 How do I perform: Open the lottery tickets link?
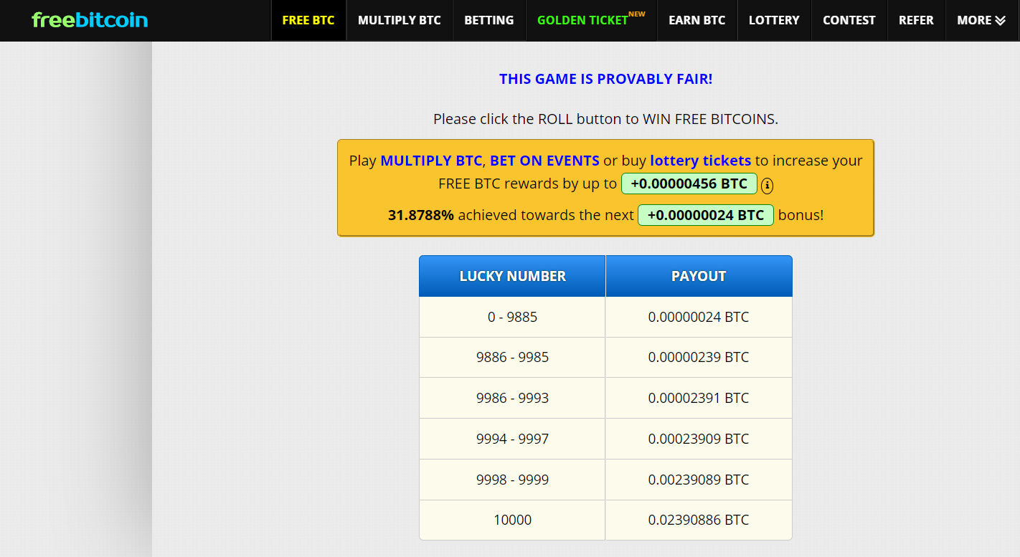click(x=701, y=161)
